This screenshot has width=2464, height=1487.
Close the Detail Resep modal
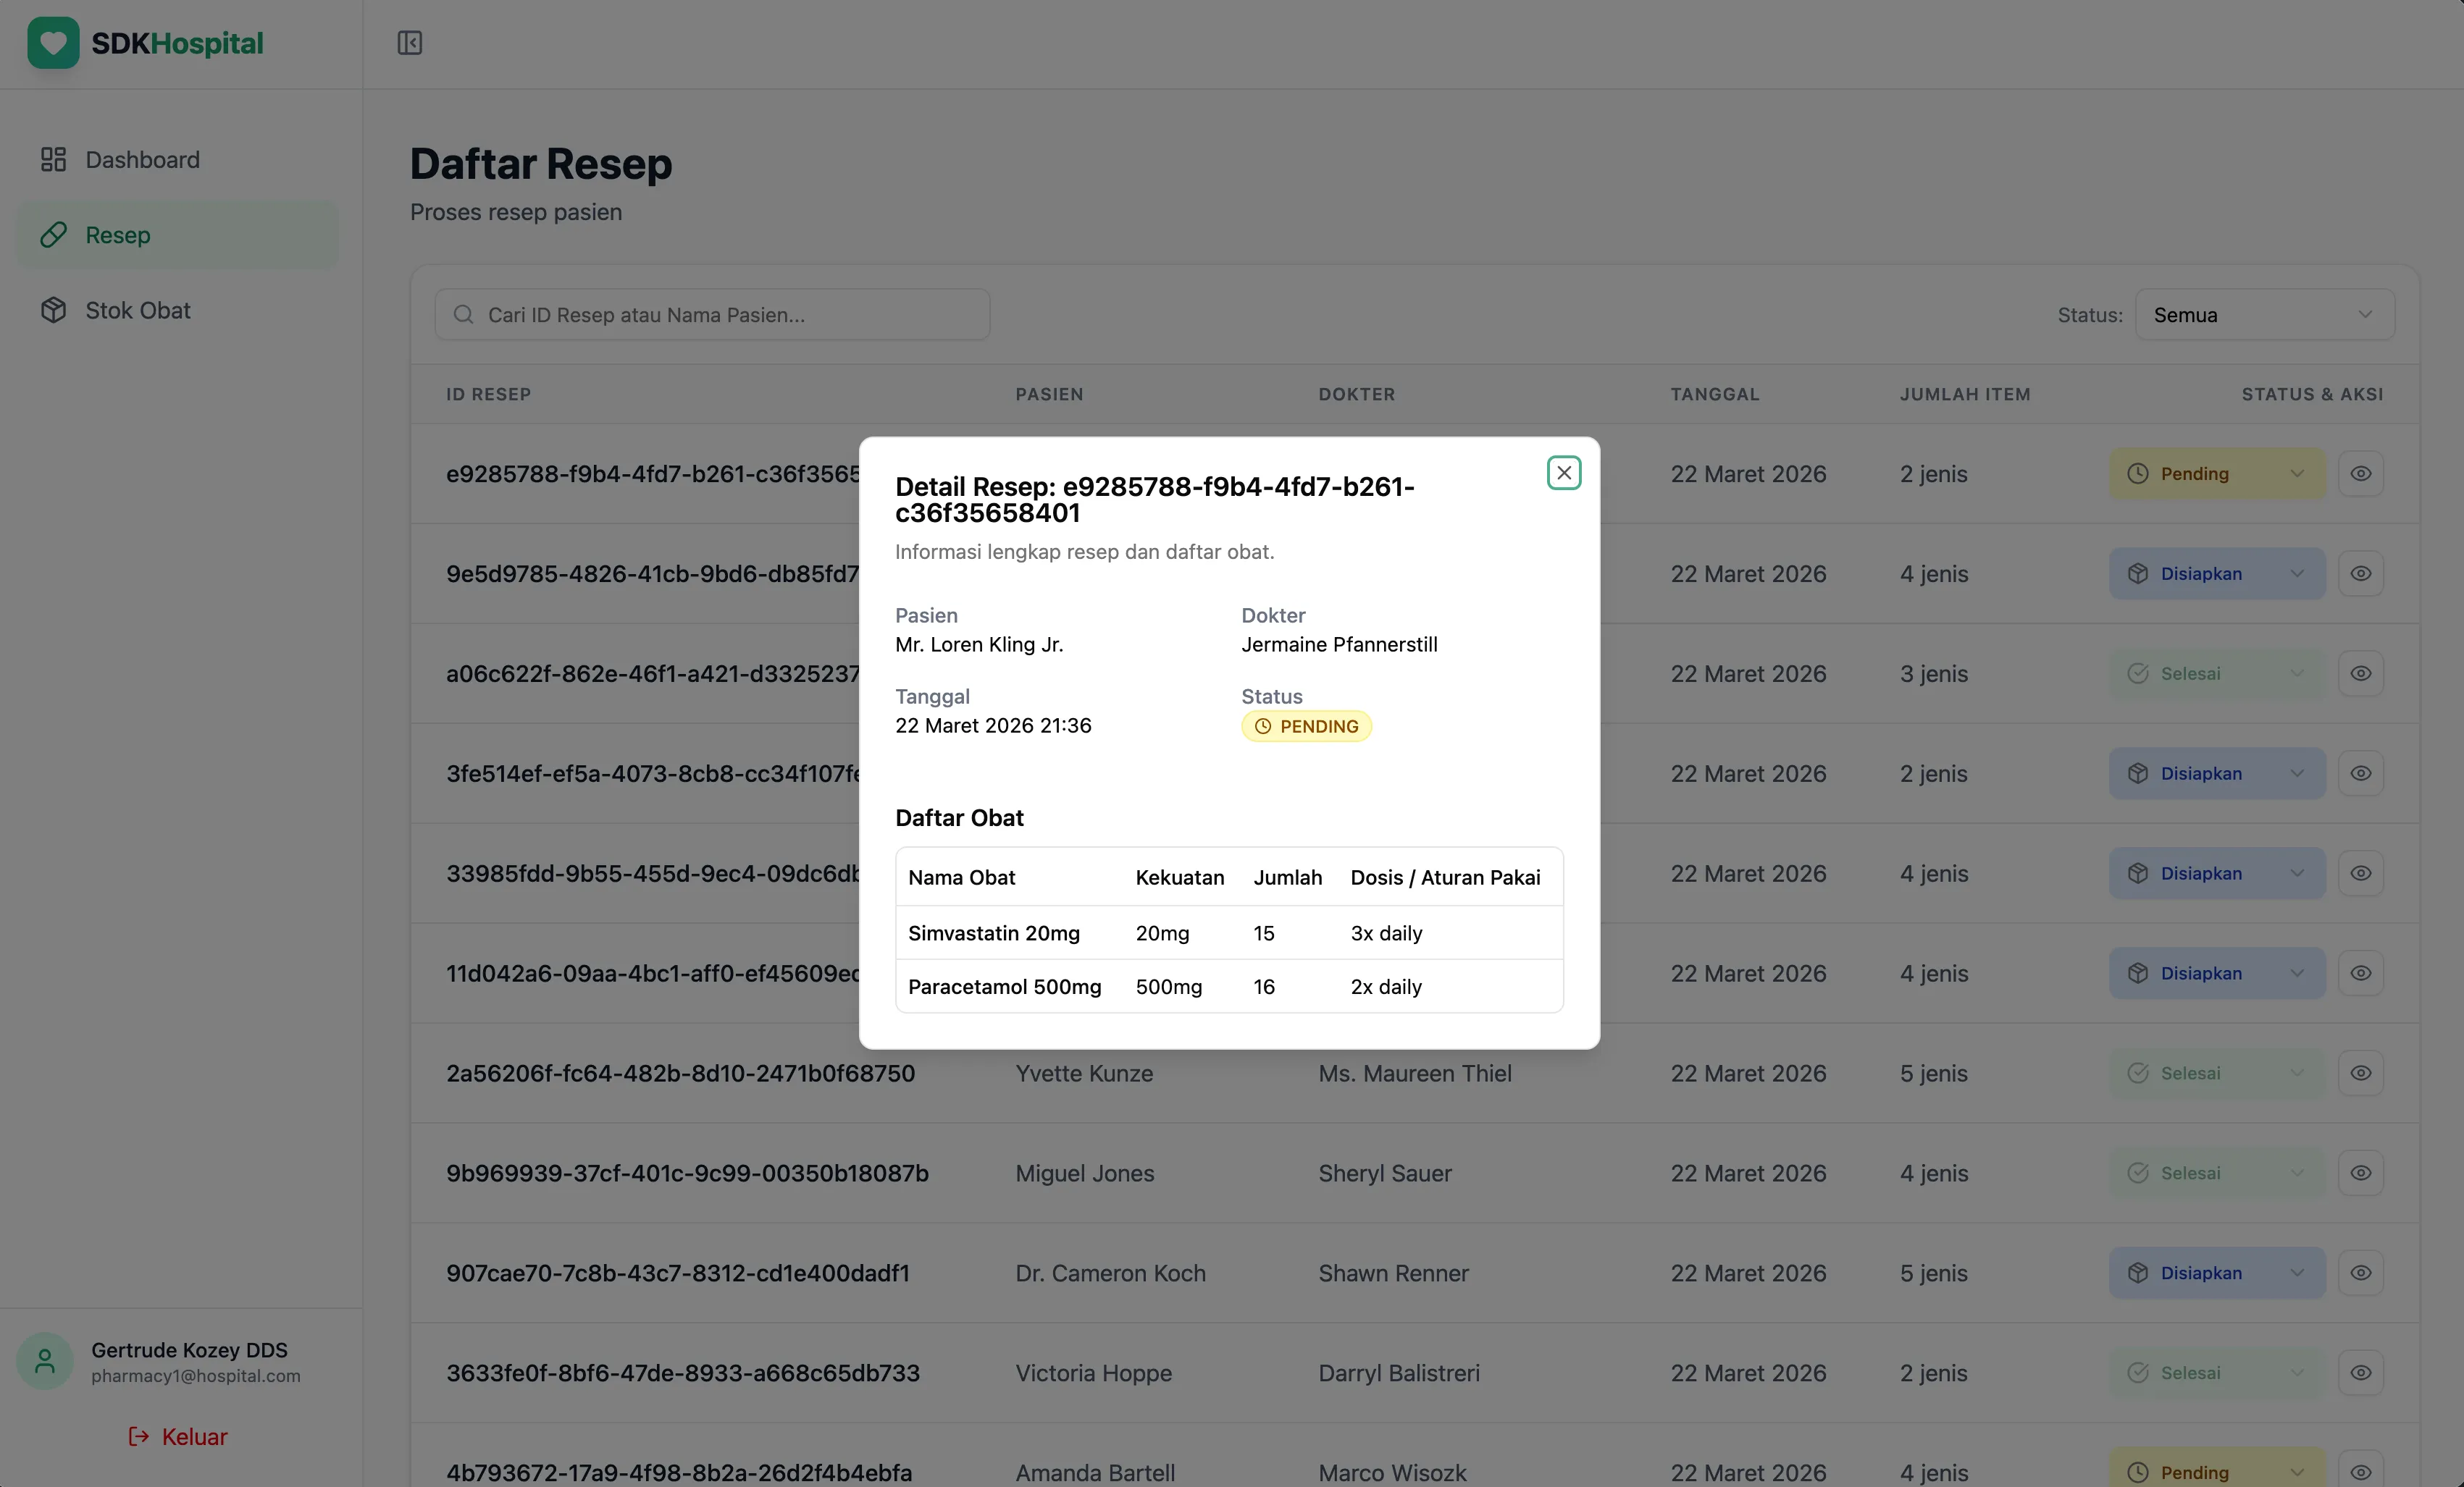point(1563,472)
